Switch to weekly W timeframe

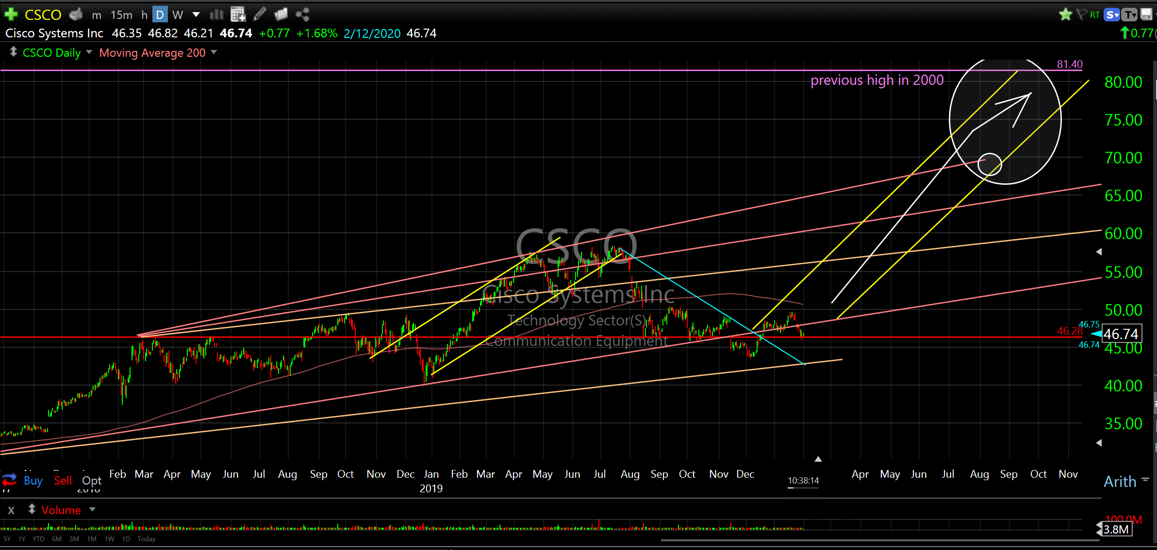(x=178, y=15)
